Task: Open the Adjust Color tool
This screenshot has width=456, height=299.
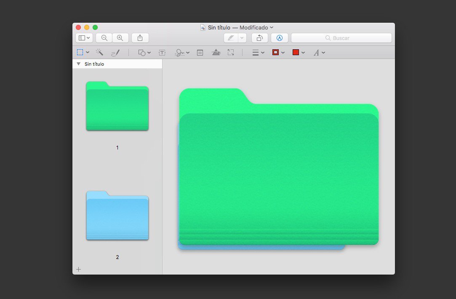Action: (x=216, y=52)
